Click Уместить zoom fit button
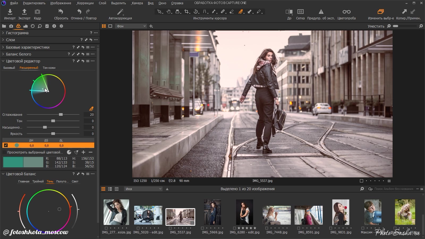The height and width of the screenshot is (239, 425). (x=376, y=26)
